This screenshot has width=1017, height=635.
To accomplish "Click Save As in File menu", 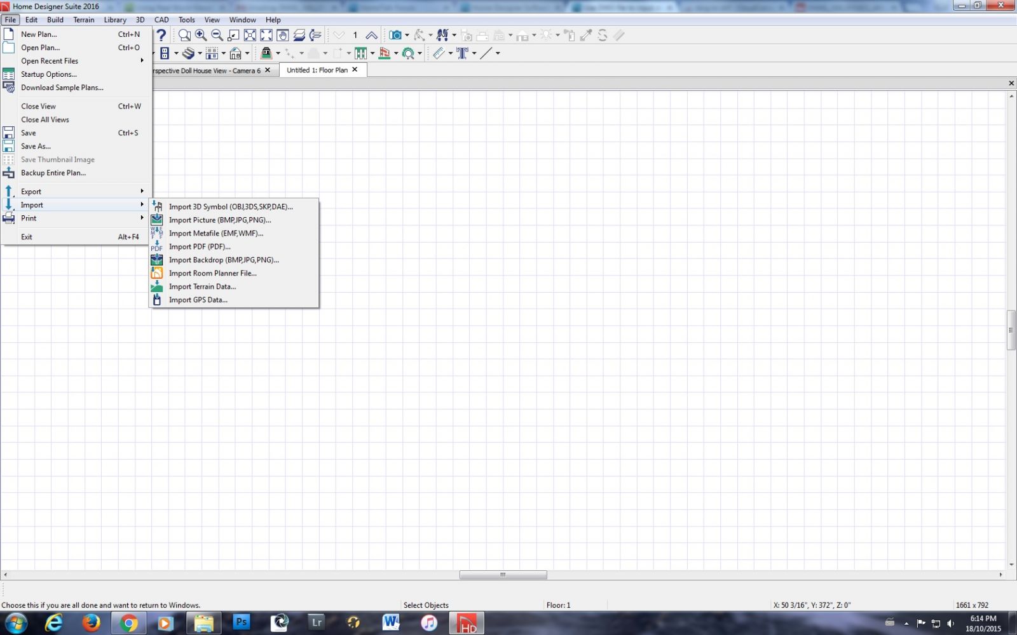I will point(36,146).
